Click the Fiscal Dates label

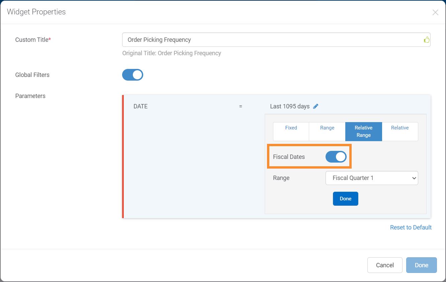coord(289,157)
